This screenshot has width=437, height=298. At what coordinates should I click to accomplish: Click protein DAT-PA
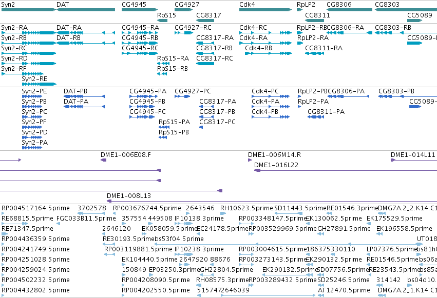(x=76, y=102)
